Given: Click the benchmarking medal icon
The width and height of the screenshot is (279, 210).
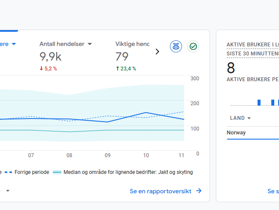Looking at the screenshot, I should click(x=176, y=46).
